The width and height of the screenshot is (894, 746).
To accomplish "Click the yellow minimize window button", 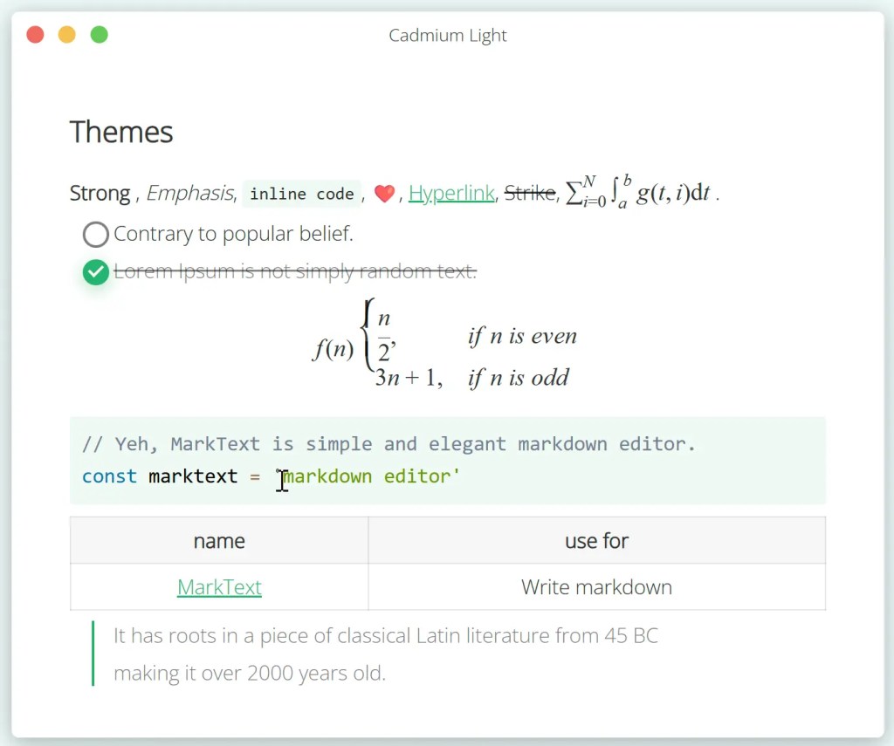I will pyautogui.click(x=67, y=35).
